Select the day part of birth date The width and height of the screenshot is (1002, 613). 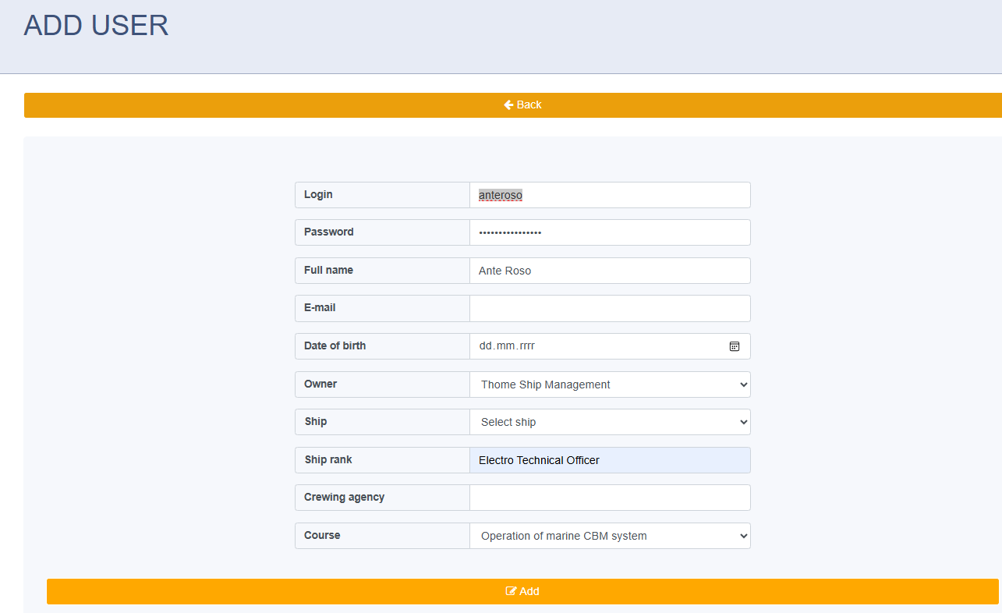(x=486, y=346)
